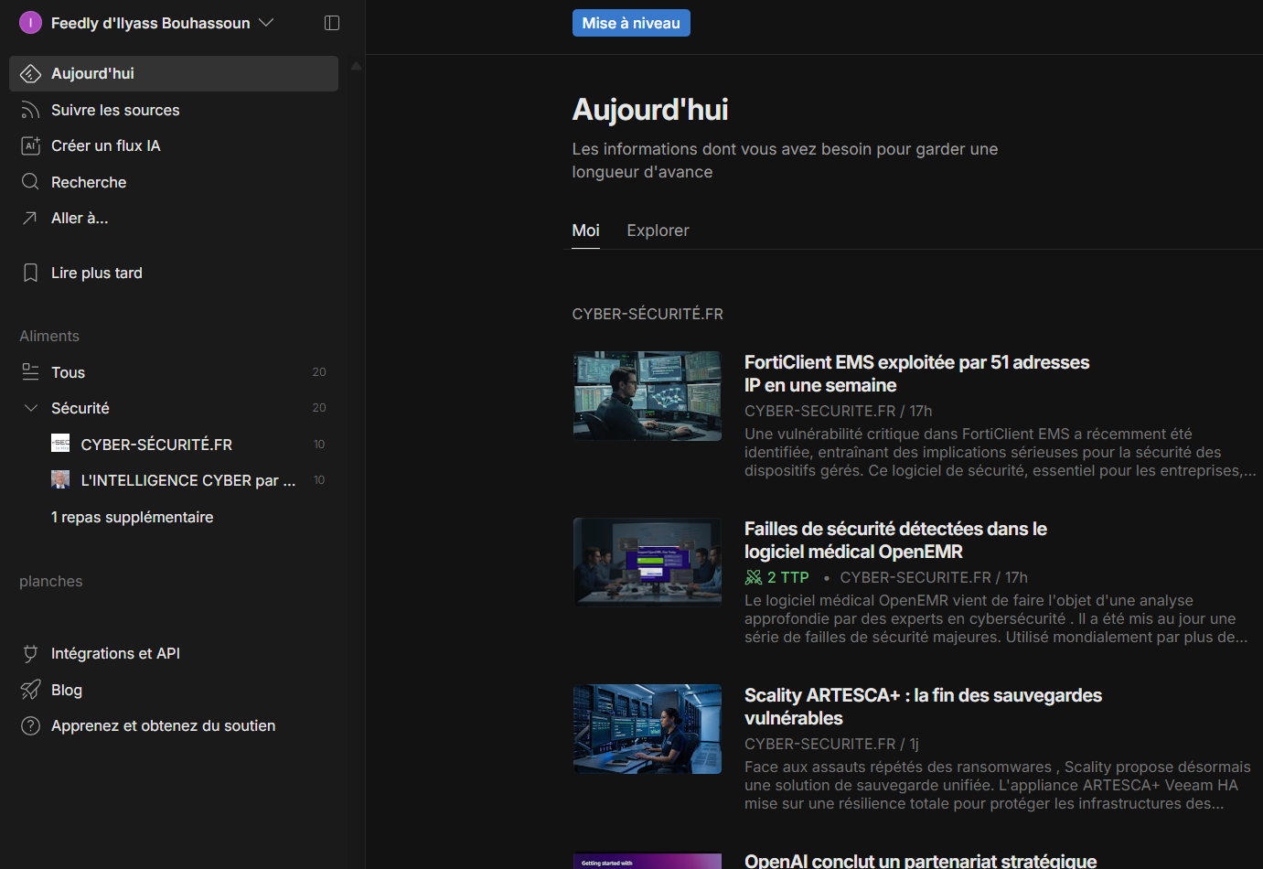Click the Recherche magnifier icon
Screen dimensions: 1263x869
(30, 182)
